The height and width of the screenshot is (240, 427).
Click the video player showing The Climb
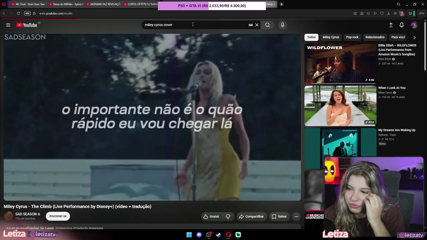click(x=152, y=117)
